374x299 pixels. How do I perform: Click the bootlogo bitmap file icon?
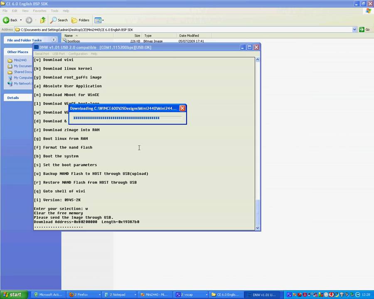coord(65,41)
